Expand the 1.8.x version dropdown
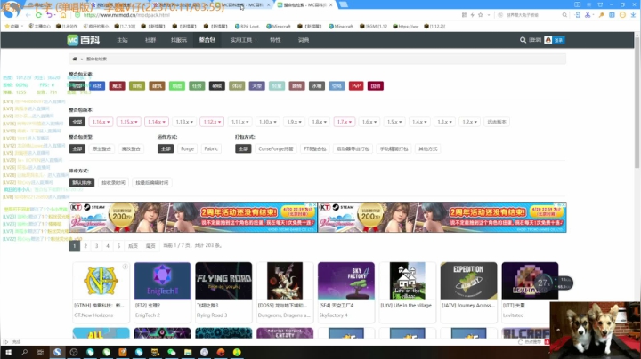The image size is (641, 359). (x=320, y=122)
